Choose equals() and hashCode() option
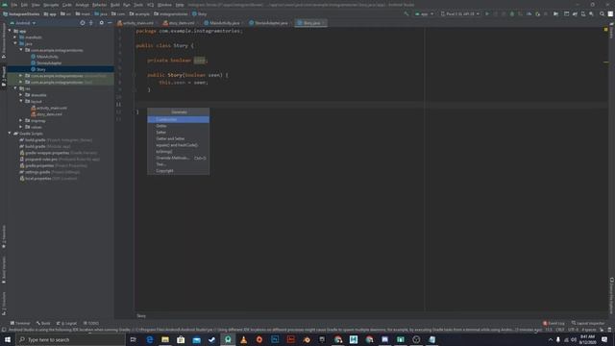Image resolution: width=615 pixels, height=346 pixels. pyautogui.click(x=178, y=145)
